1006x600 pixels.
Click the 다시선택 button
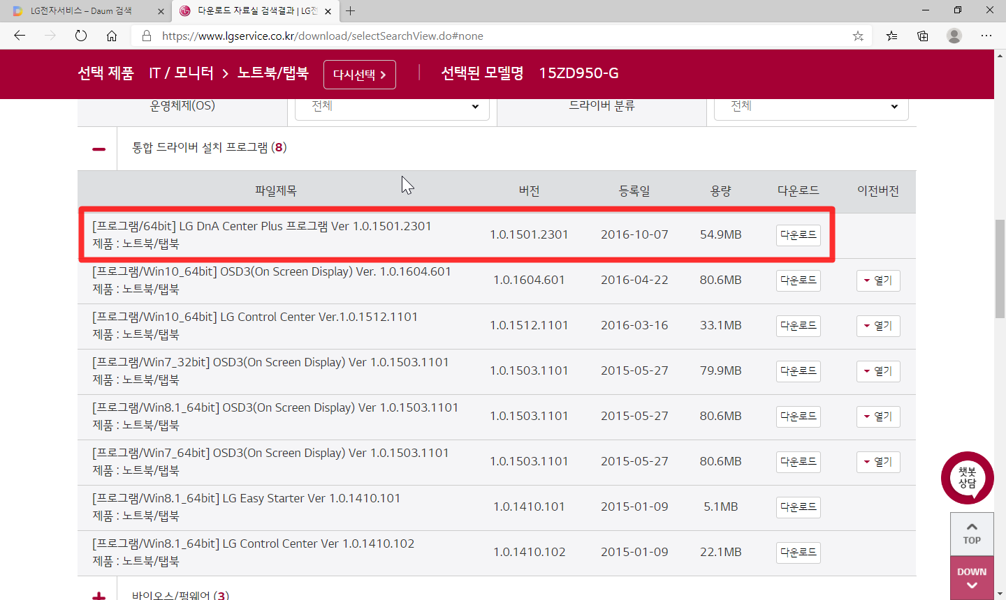pyautogui.click(x=360, y=75)
